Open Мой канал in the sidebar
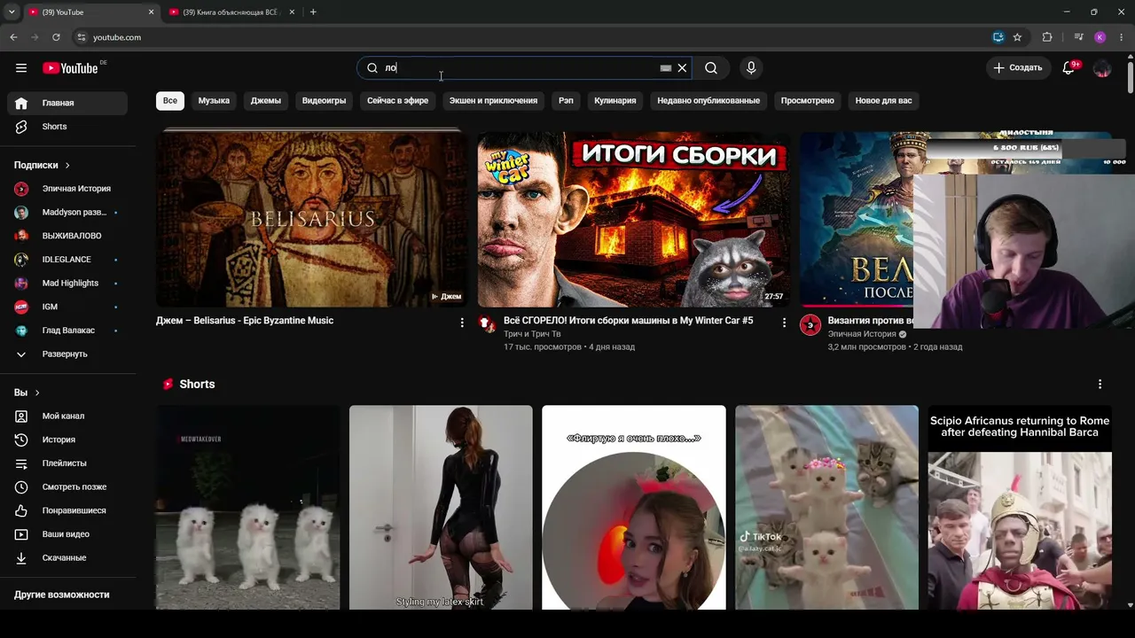Viewport: 1135px width, 638px height. (x=67, y=416)
